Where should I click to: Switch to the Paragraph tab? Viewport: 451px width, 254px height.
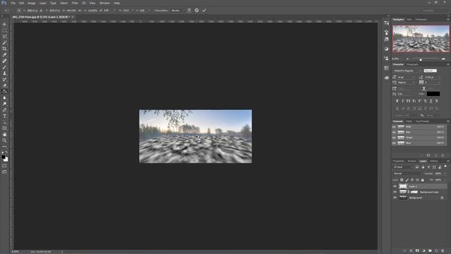(x=412, y=64)
